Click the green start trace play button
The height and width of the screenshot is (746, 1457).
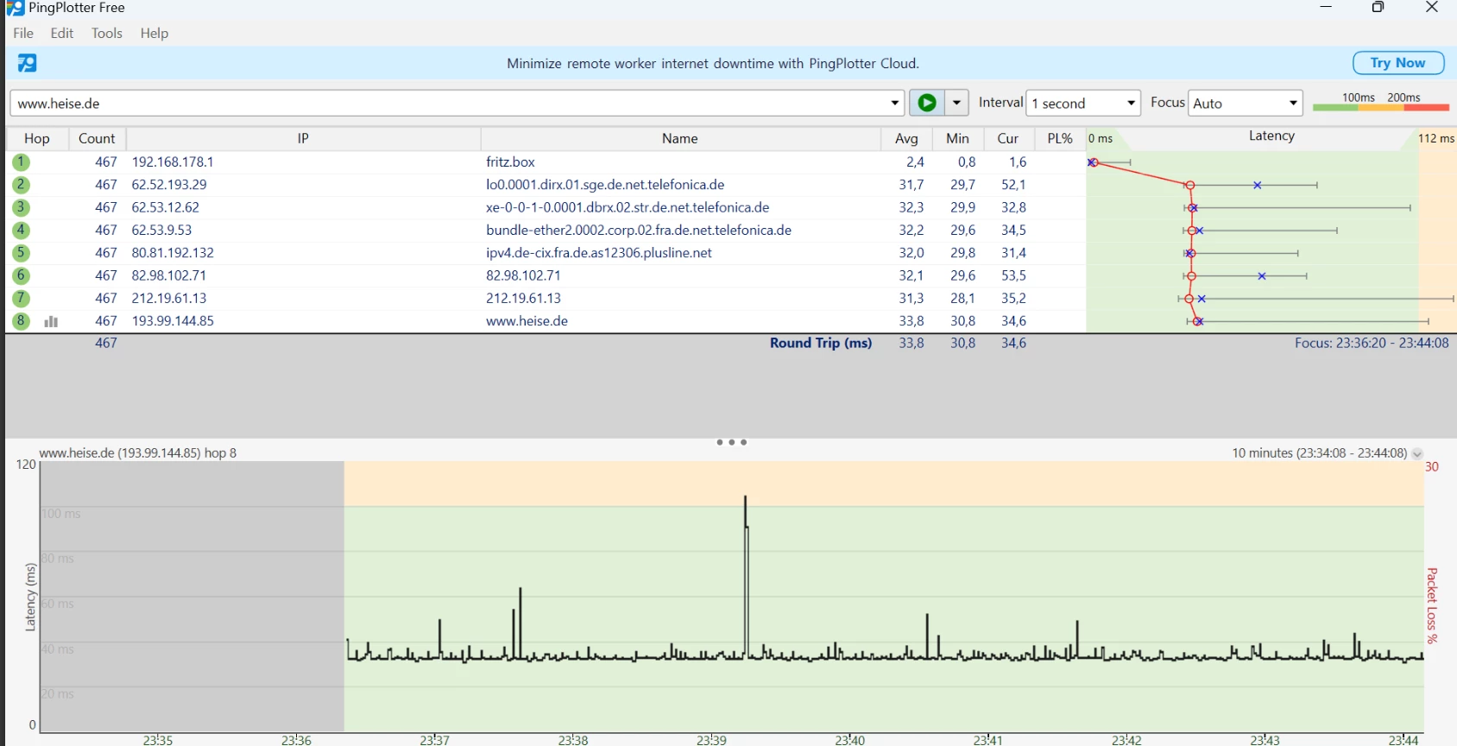click(x=927, y=103)
